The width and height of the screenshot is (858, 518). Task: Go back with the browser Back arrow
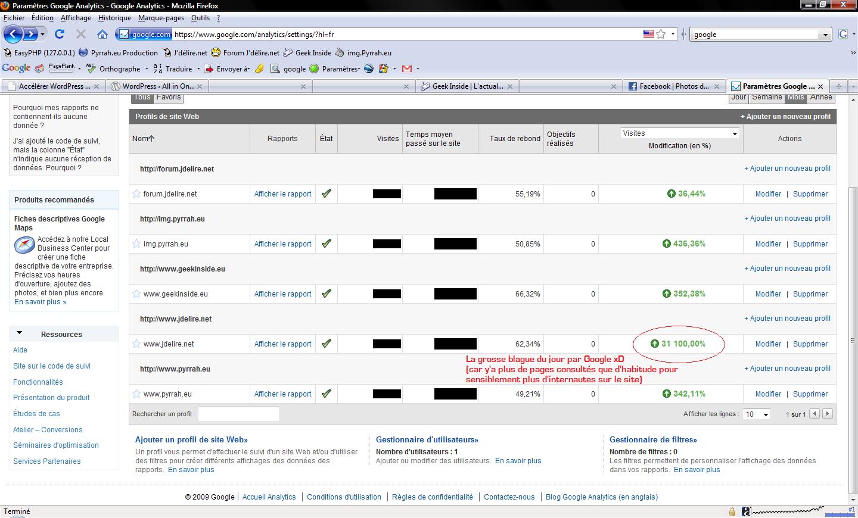13,34
